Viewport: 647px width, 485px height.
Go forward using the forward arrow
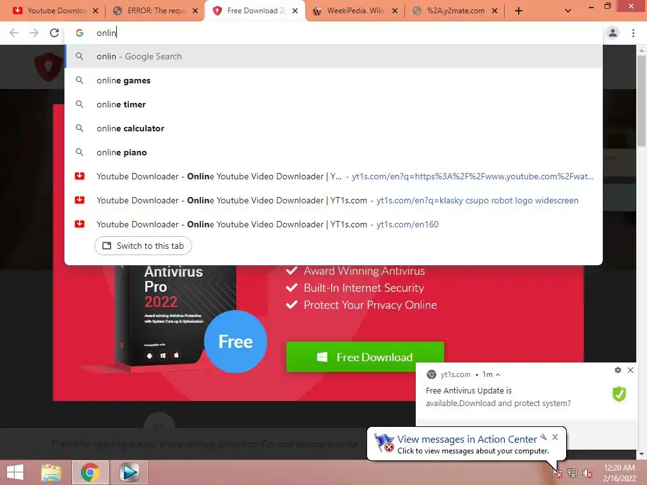pyautogui.click(x=34, y=33)
